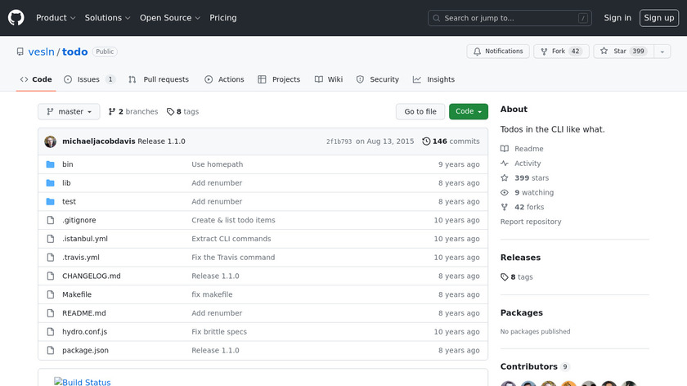687x386 pixels.
Task: Click michaeljacobdavis avatar image
Action: point(51,141)
